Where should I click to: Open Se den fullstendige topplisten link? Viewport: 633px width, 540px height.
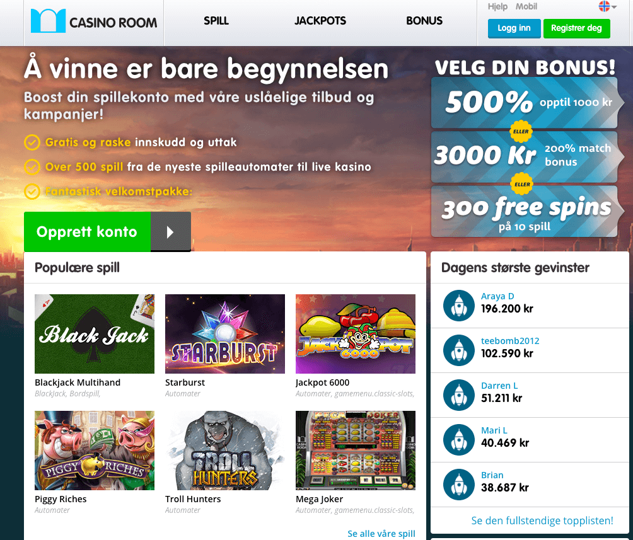coord(542,520)
